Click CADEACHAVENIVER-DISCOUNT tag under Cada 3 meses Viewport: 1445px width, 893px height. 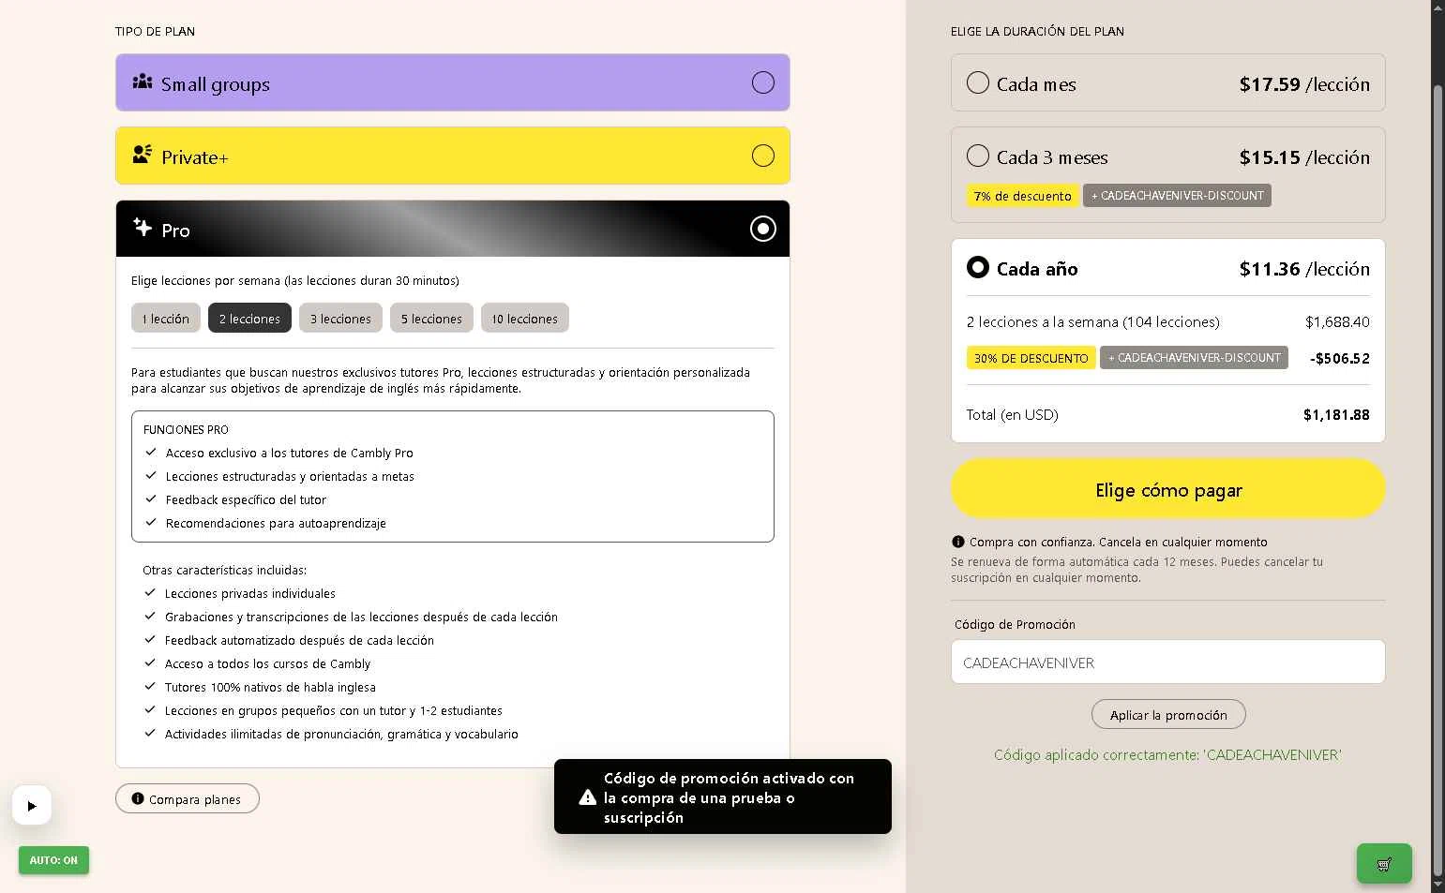coord(1177,196)
